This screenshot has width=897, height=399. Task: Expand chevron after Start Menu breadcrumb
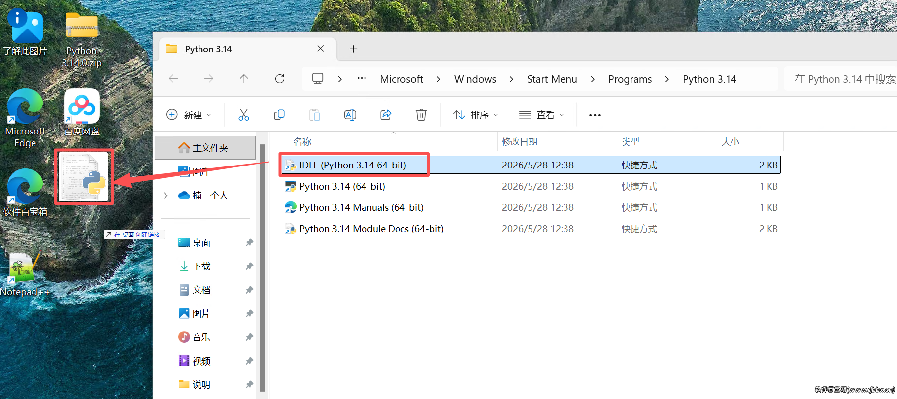[x=593, y=79]
